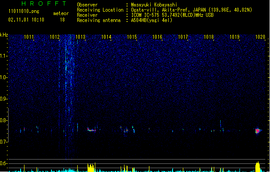Select the filename 11011010.png

(24, 12)
